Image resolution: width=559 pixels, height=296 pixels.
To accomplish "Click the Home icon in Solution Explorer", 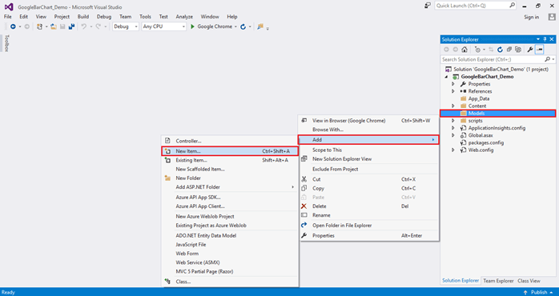I will [x=464, y=50].
